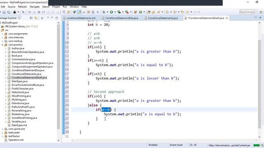Image resolution: width=264 pixels, height=148 pixels.
Task: Maximize the Package Explorer view
Action: click(57, 18)
